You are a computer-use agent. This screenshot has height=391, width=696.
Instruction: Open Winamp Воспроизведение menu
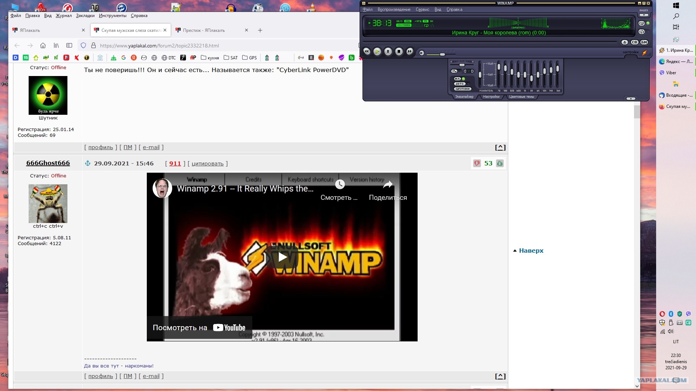[x=394, y=10]
